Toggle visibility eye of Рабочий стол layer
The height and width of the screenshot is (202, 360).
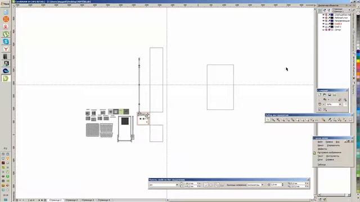pos(323,17)
